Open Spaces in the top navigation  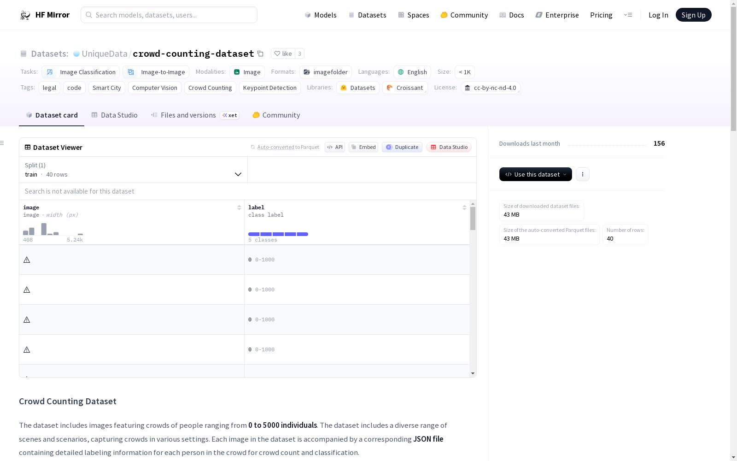414,15
